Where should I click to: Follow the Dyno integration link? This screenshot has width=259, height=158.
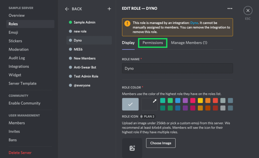tap(194, 23)
